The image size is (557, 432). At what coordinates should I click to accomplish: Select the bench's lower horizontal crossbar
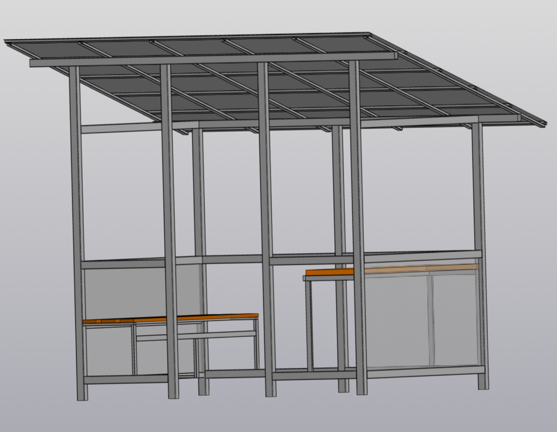pos(196,335)
